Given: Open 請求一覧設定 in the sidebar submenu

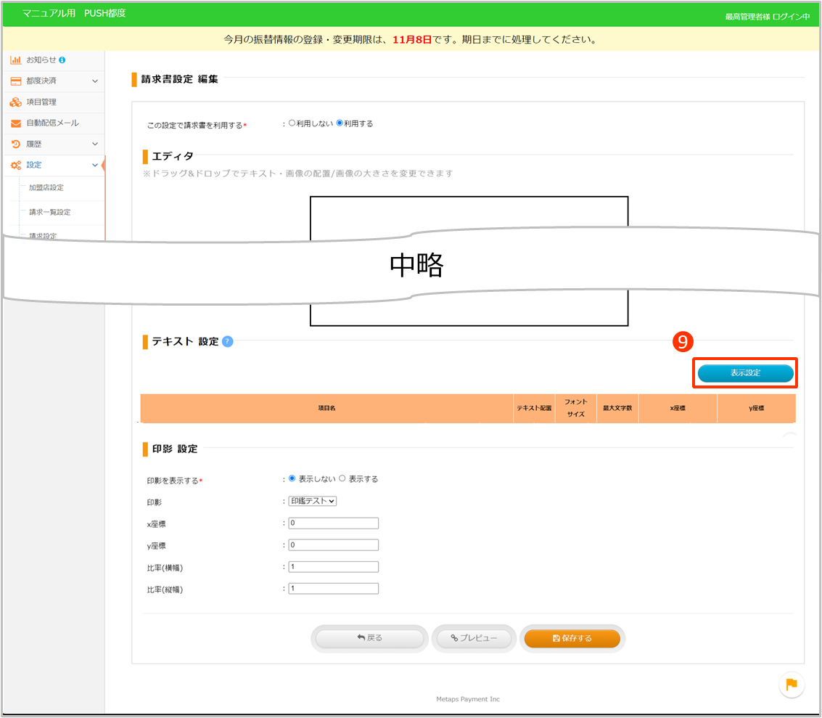Looking at the screenshot, I should pyautogui.click(x=49, y=213).
